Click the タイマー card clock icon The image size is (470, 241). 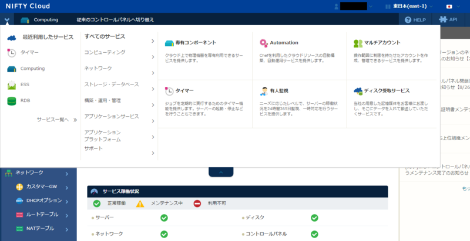169,91
